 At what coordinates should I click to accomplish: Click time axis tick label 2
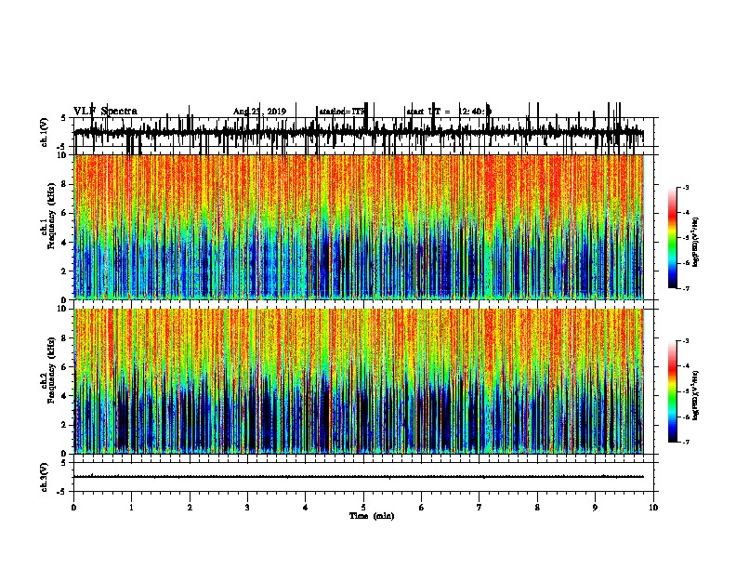[x=190, y=508]
